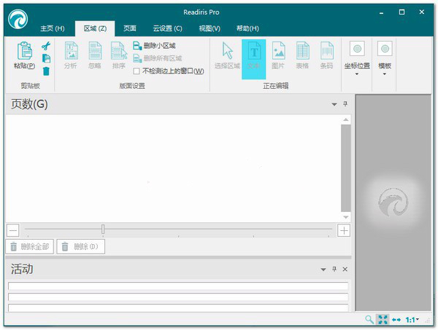Pin the 页数 panel using pushpin
The height and width of the screenshot is (330, 438).
point(345,104)
